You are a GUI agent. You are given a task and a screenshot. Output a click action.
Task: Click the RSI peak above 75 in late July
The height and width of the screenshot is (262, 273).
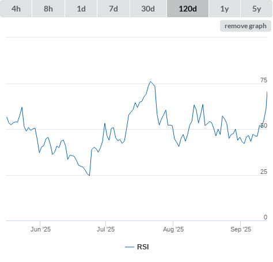click(150, 82)
